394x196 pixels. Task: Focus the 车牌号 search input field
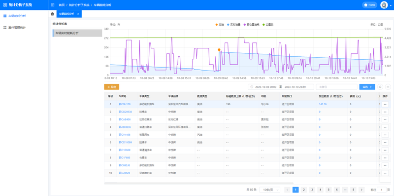[x=336, y=87]
